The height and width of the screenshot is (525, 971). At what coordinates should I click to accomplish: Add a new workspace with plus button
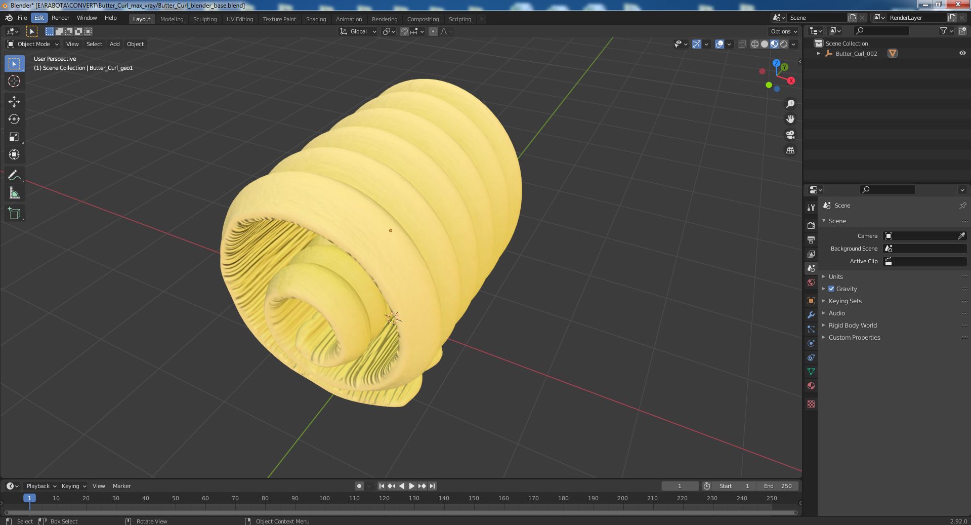[482, 19]
